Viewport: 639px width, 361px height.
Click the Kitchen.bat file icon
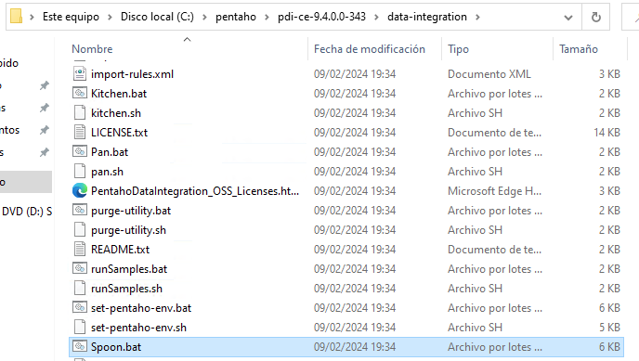click(x=80, y=93)
